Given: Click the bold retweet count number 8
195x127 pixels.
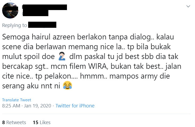Looking at the screenshot, I should pos(3,123).
